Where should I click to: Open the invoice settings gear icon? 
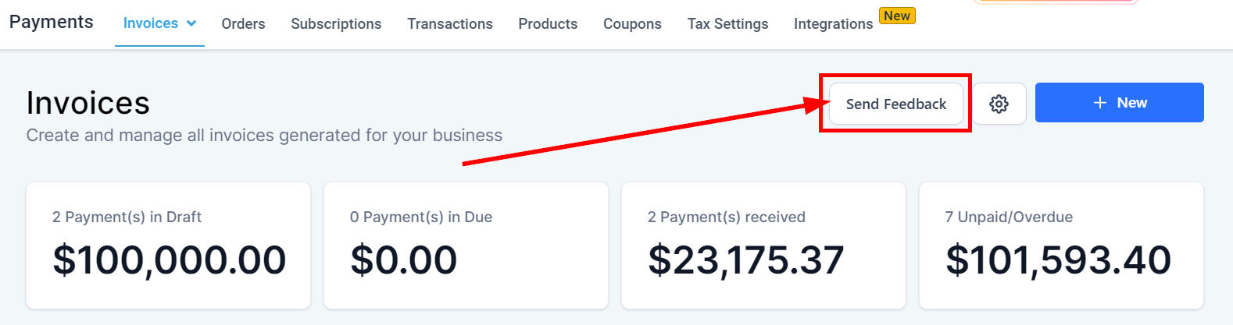click(x=999, y=104)
